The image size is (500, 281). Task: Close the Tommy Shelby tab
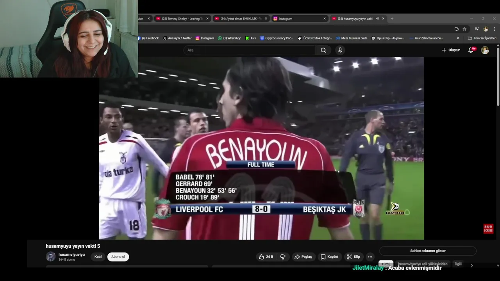pyautogui.click(x=207, y=18)
